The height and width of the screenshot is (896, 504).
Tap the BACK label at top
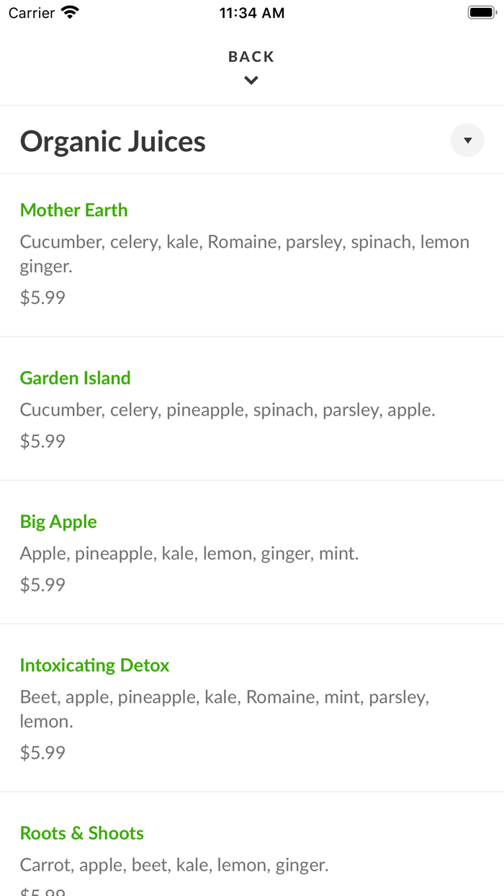click(251, 57)
